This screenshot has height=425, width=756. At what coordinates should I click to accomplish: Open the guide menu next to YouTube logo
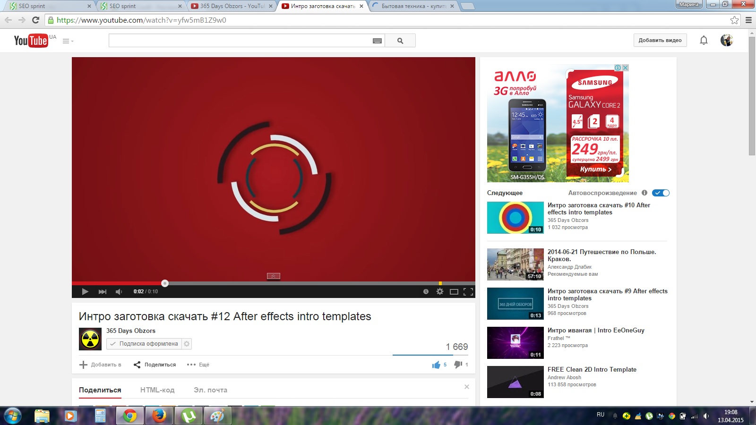coord(68,41)
